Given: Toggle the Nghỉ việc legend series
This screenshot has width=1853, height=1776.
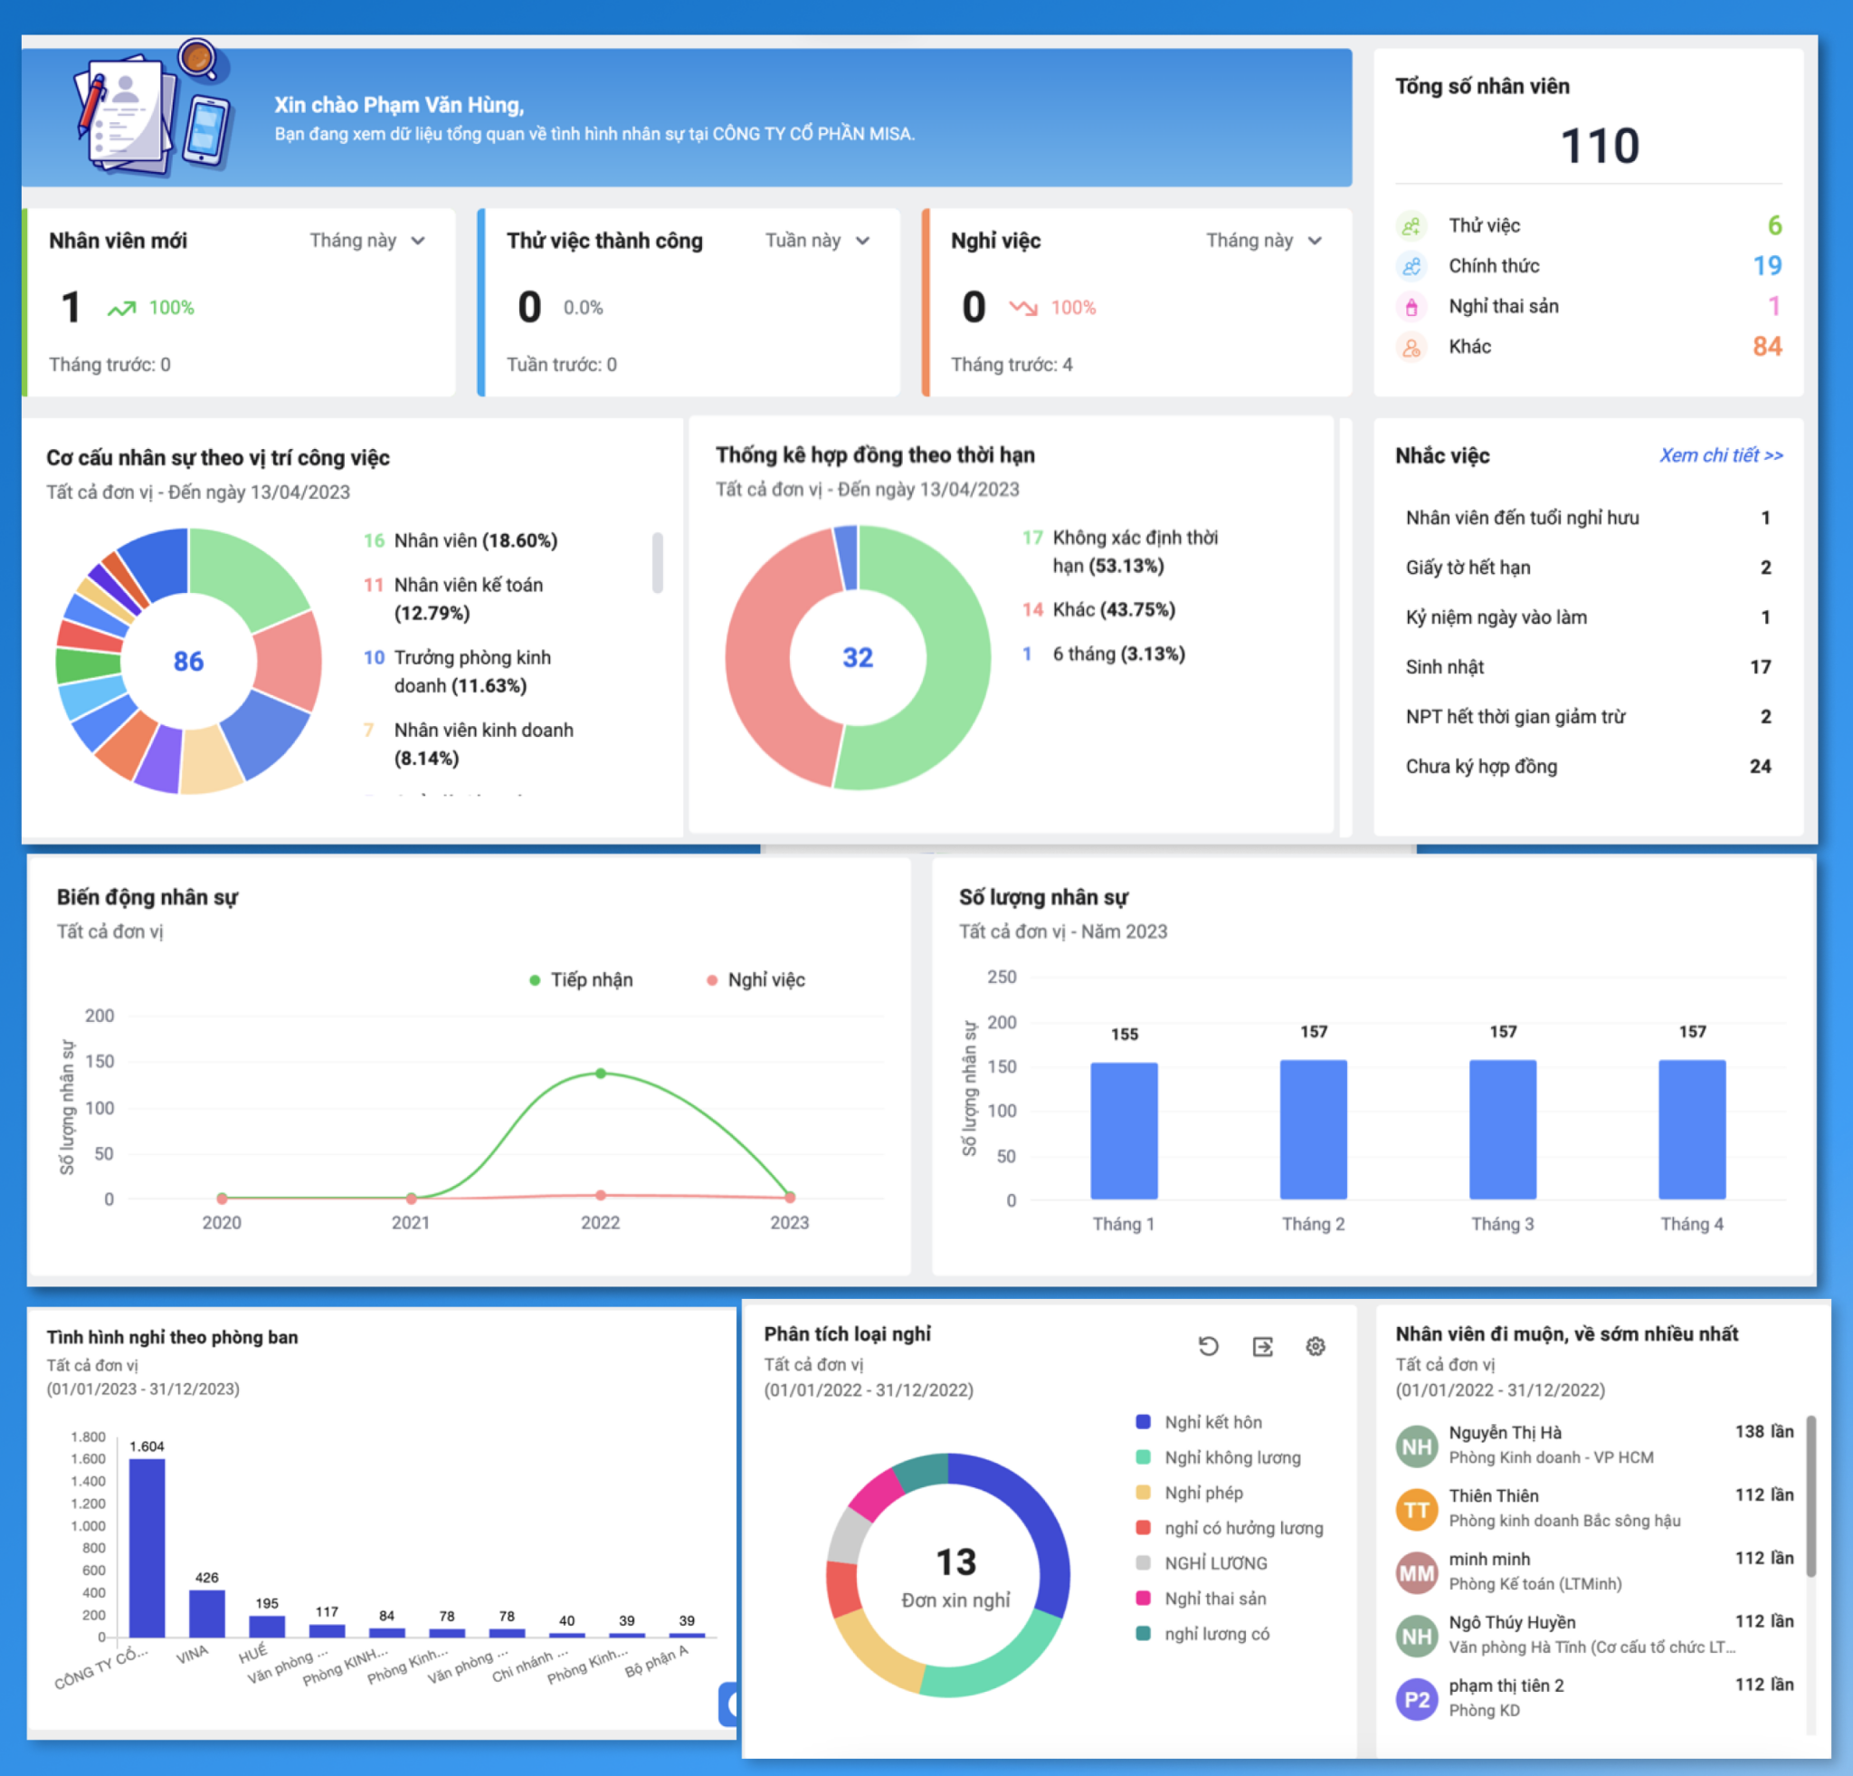Looking at the screenshot, I should pos(756,979).
